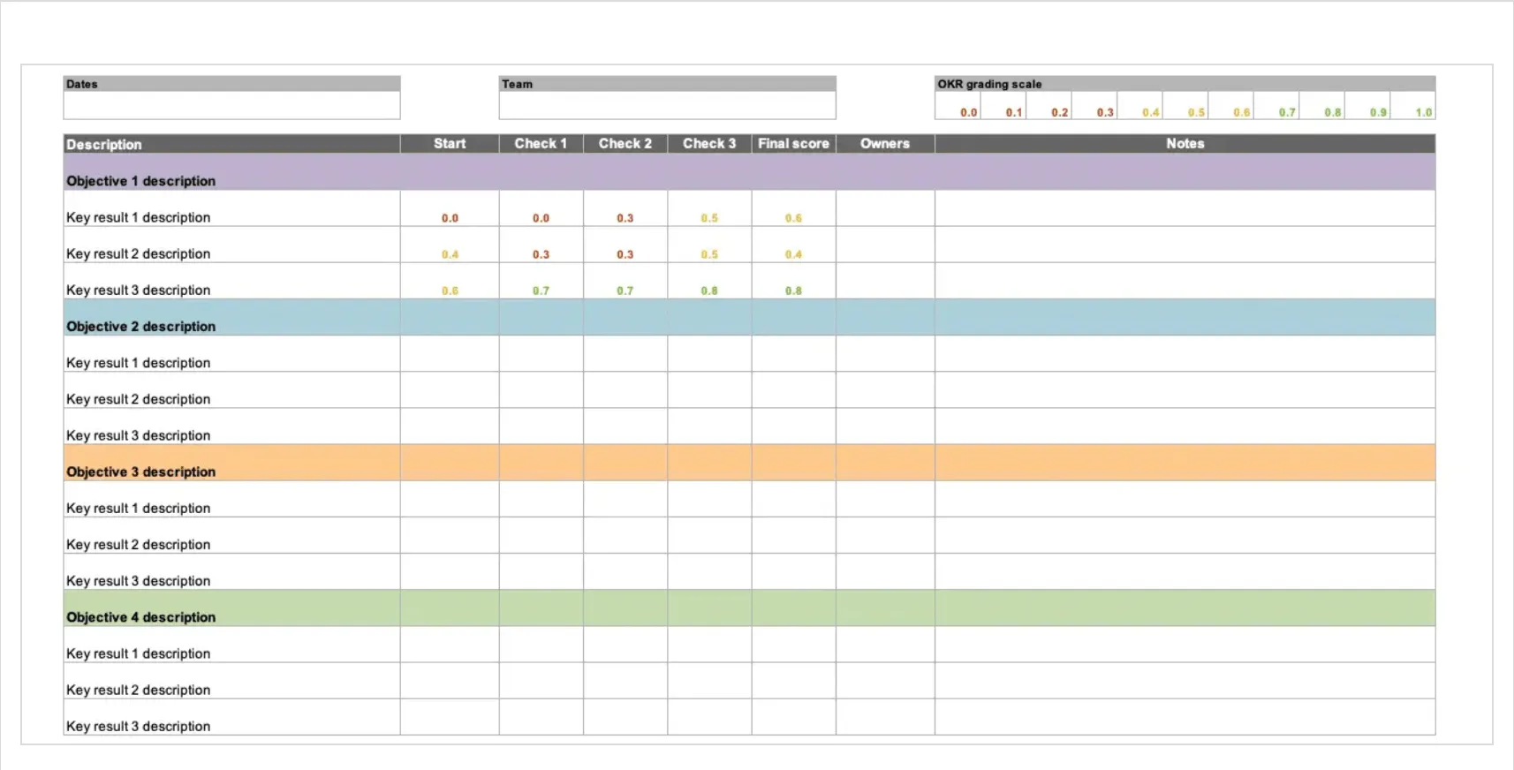Viewport: 1514px width, 770px height.
Task: Click Check 2 value 0.3 of Objective 1 Key result 1
Action: point(625,218)
